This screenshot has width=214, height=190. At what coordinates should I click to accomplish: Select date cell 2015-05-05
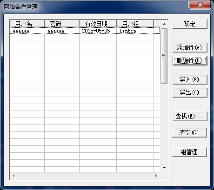[98, 31]
